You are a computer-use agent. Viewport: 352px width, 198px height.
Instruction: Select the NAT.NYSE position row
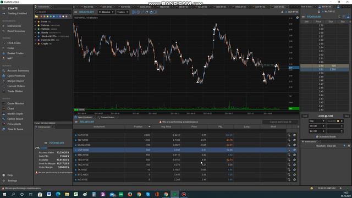tap(180, 135)
